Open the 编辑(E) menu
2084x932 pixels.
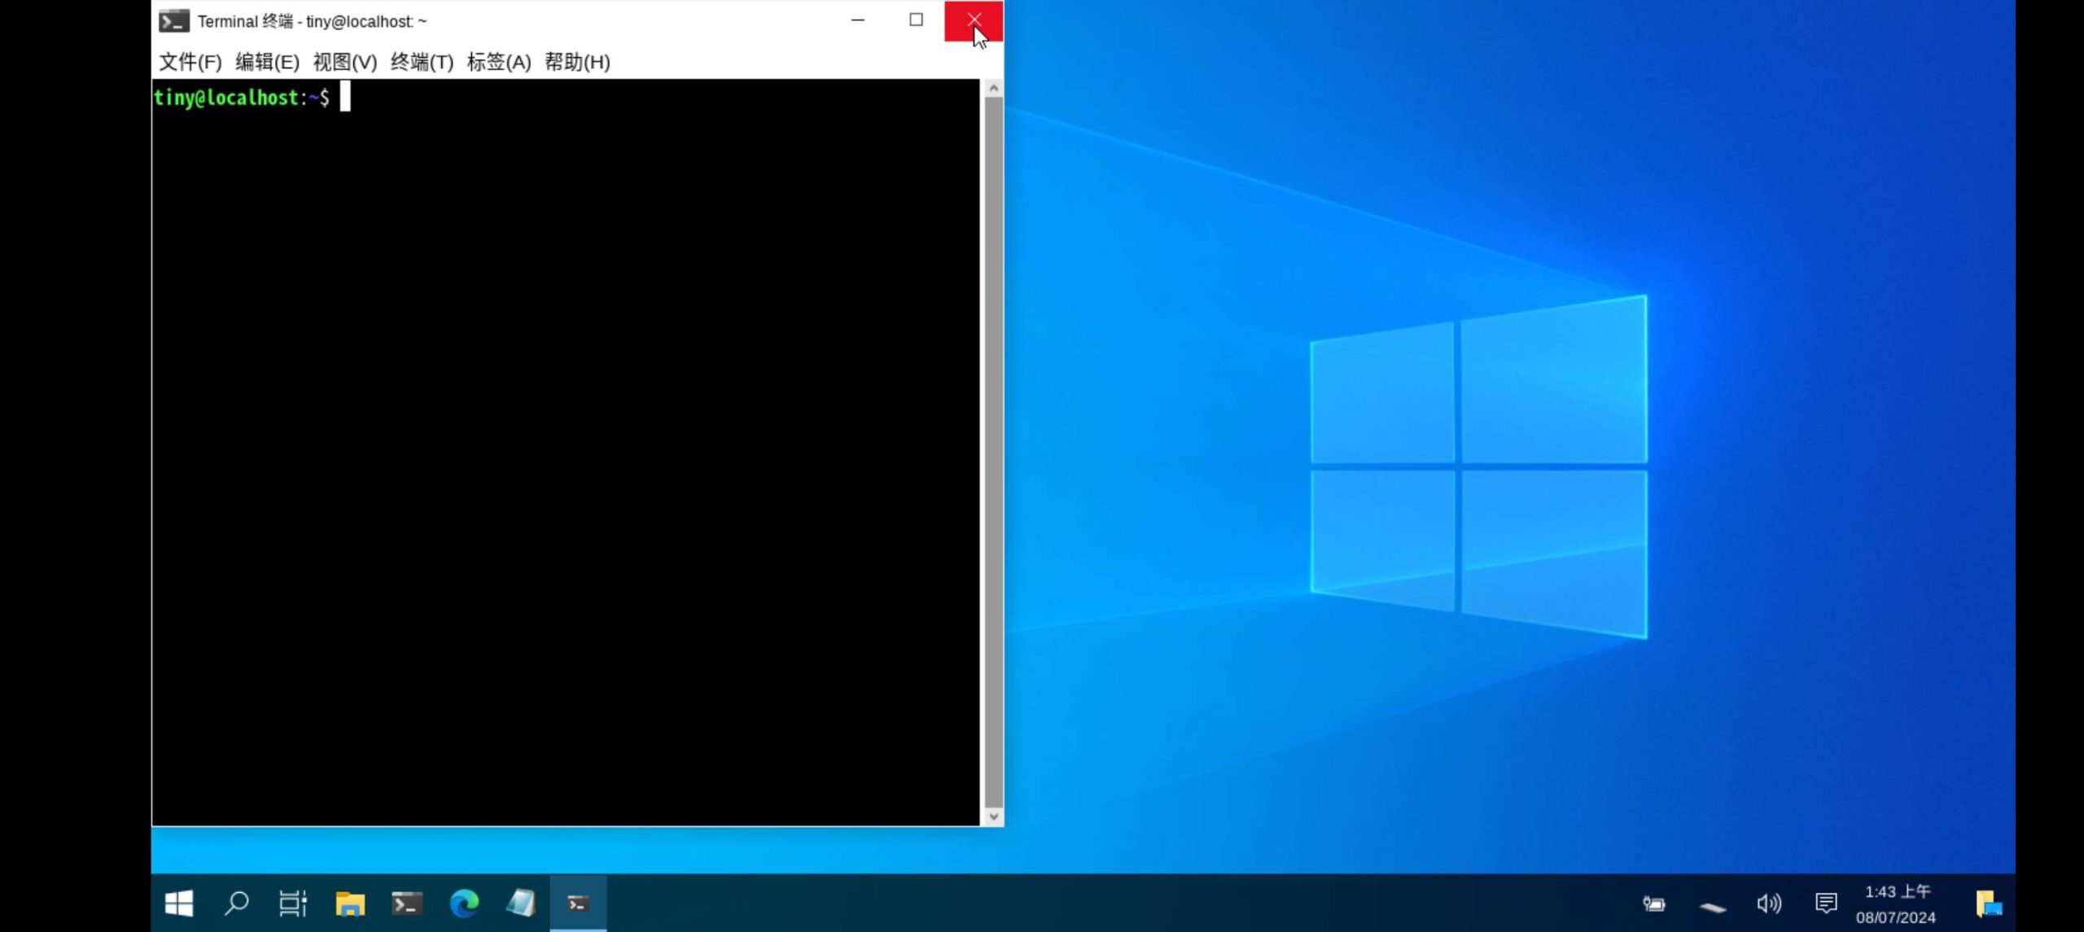tap(267, 62)
